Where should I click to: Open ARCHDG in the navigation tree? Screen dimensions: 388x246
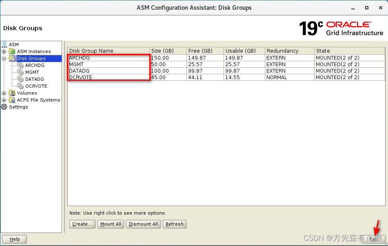(x=35, y=65)
